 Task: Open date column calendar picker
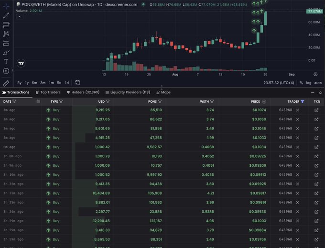click(x=38, y=101)
